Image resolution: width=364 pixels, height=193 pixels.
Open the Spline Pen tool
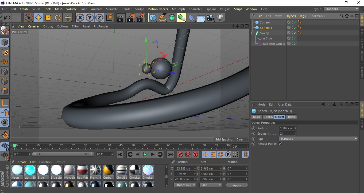pyautogui.click(x=162, y=18)
